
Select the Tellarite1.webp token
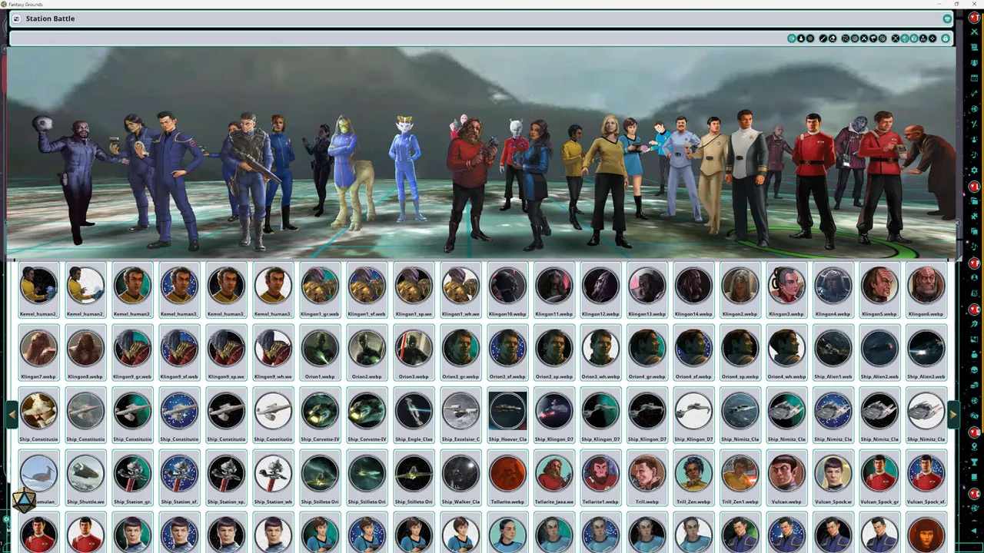click(600, 478)
